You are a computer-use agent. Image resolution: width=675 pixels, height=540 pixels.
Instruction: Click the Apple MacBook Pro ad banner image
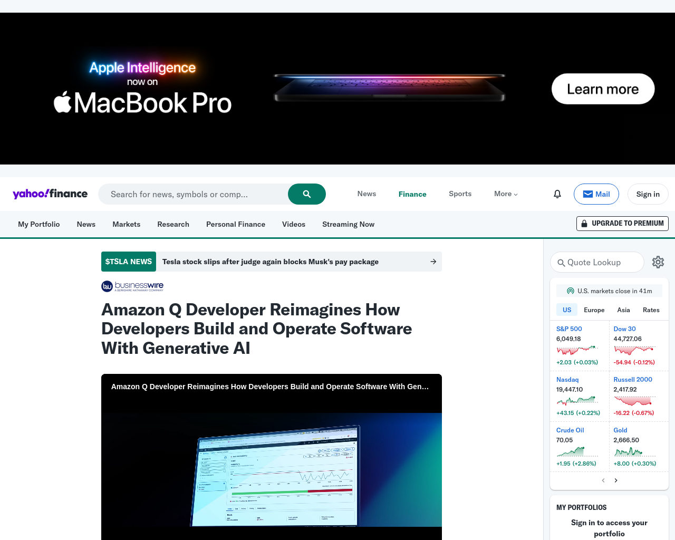pos(337,89)
